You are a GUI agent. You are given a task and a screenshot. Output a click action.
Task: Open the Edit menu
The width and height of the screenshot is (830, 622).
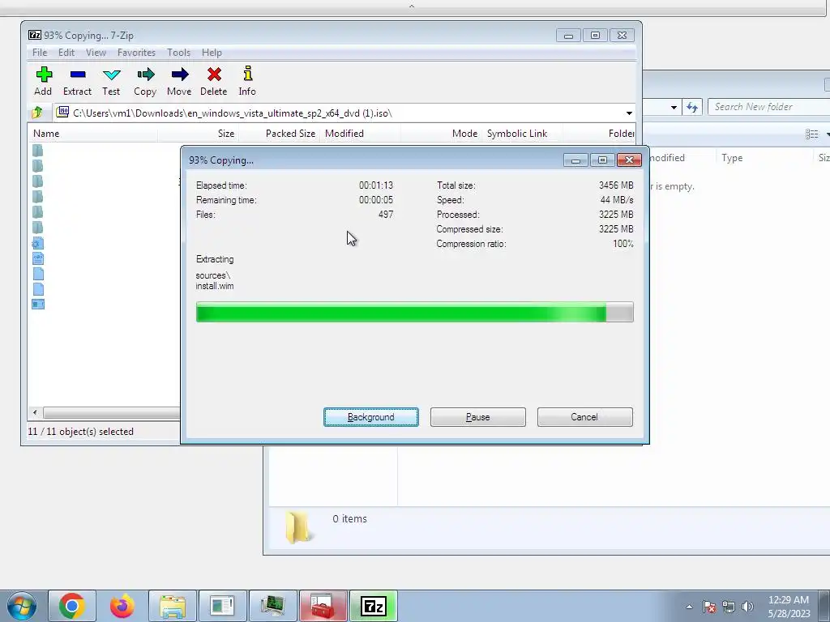coord(66,53)
